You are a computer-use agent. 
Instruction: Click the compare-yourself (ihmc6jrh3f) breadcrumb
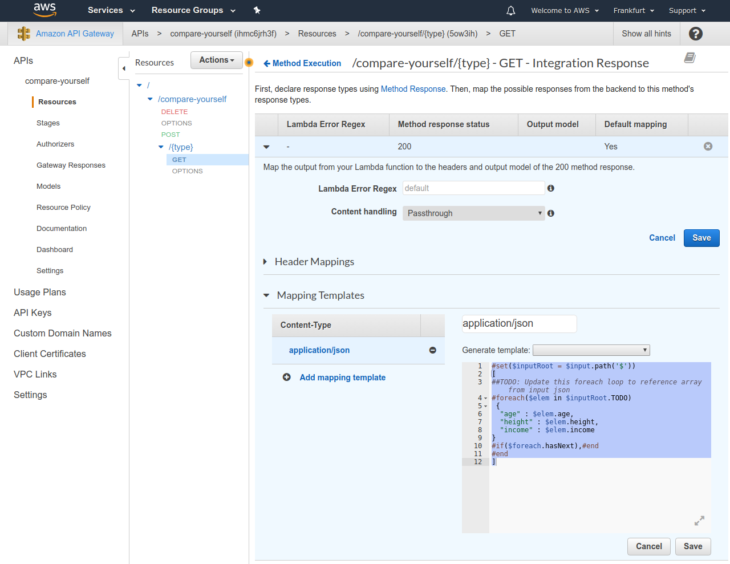[x=224, y=34]
